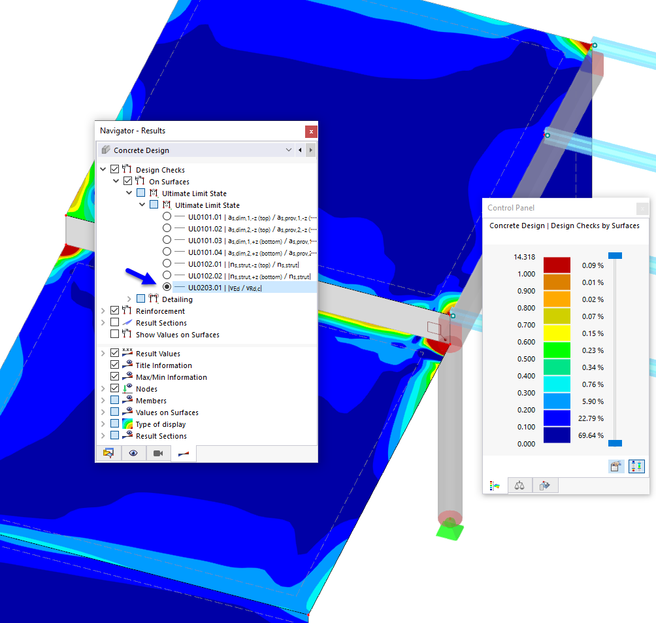Viewport: 656px width, 623px height.
Task: Uncheck the Design Checks checkbox
Action: coord(114,169)
